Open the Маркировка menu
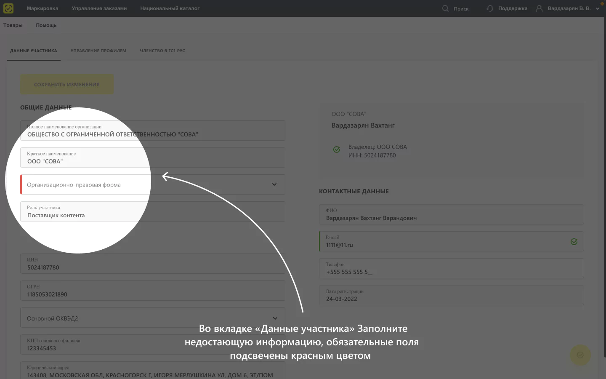Image resolution: width=606 pixels, height=379 pixels. (x=43, y=8)
